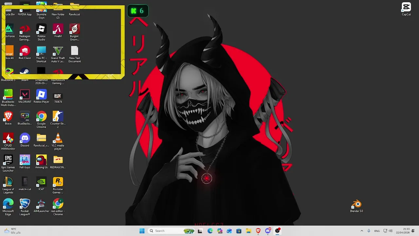Viewport: 419px width, 236px height.
Task: Open Roblox Player shortcut
Action: 41,97
